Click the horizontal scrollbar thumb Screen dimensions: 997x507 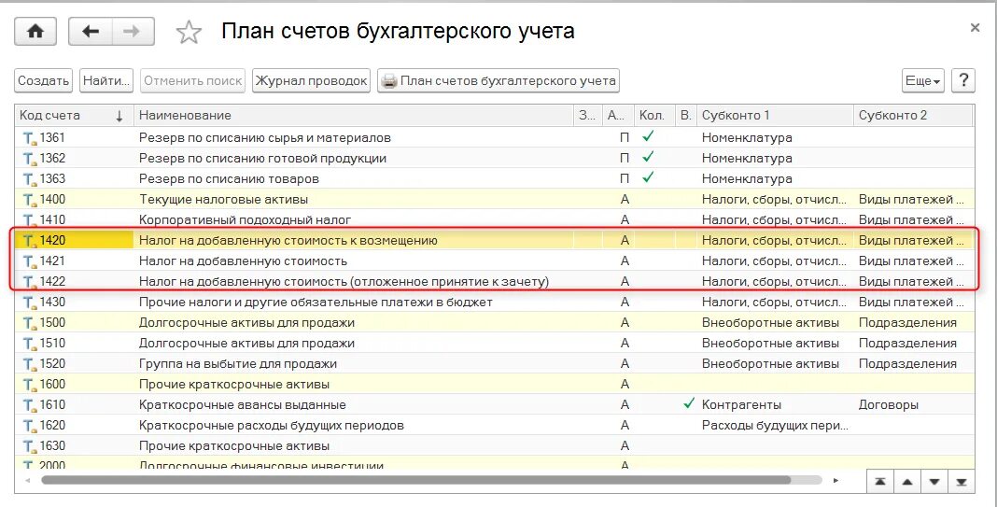tap(415, 480)
